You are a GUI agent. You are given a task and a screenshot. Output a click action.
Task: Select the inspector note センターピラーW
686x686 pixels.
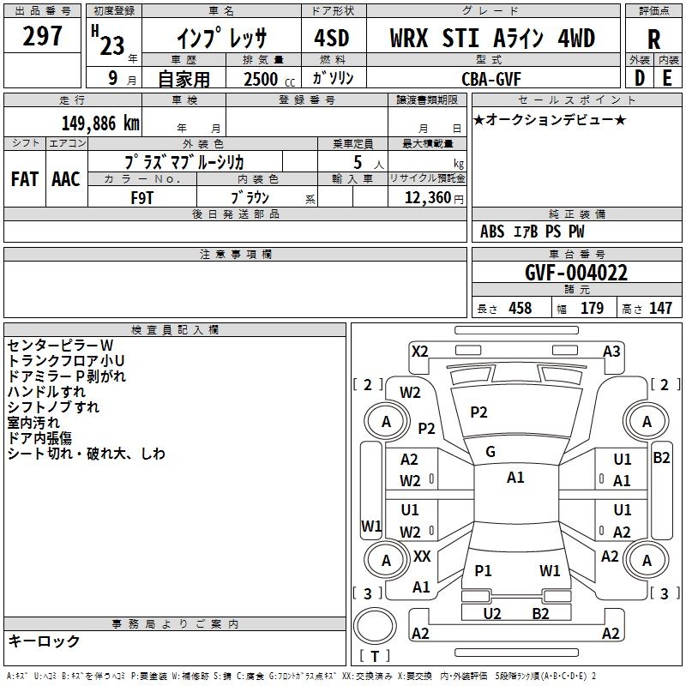60,346
